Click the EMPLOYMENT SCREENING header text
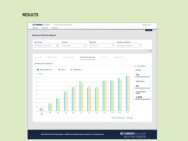The width and height of the screenshot is (188, 141). tap(63, 25)
